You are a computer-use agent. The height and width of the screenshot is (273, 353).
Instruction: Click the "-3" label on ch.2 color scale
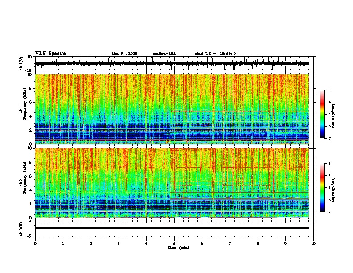pos(329,164)
